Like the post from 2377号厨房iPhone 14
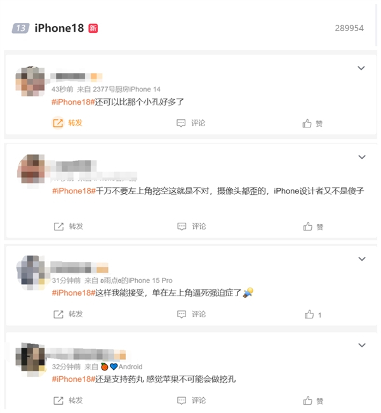381x413 pixels. click(312, 123)
